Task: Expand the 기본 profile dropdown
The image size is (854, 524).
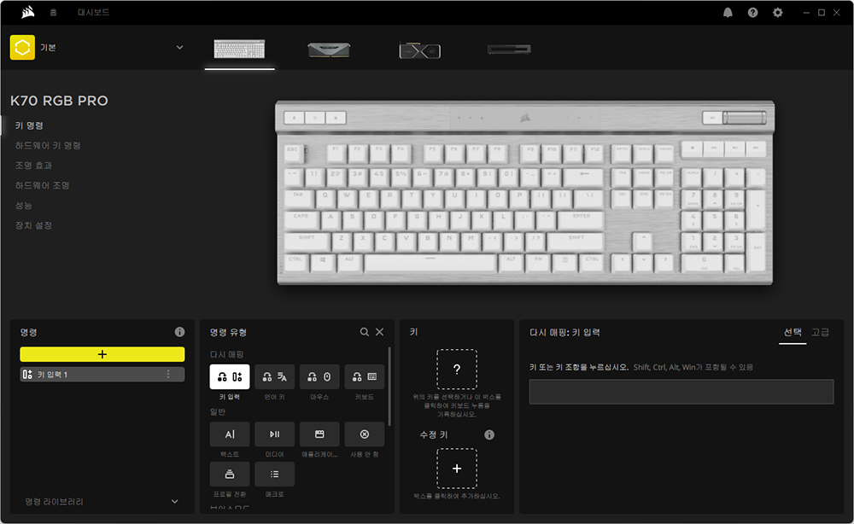Action: click(x=179, y=47)
